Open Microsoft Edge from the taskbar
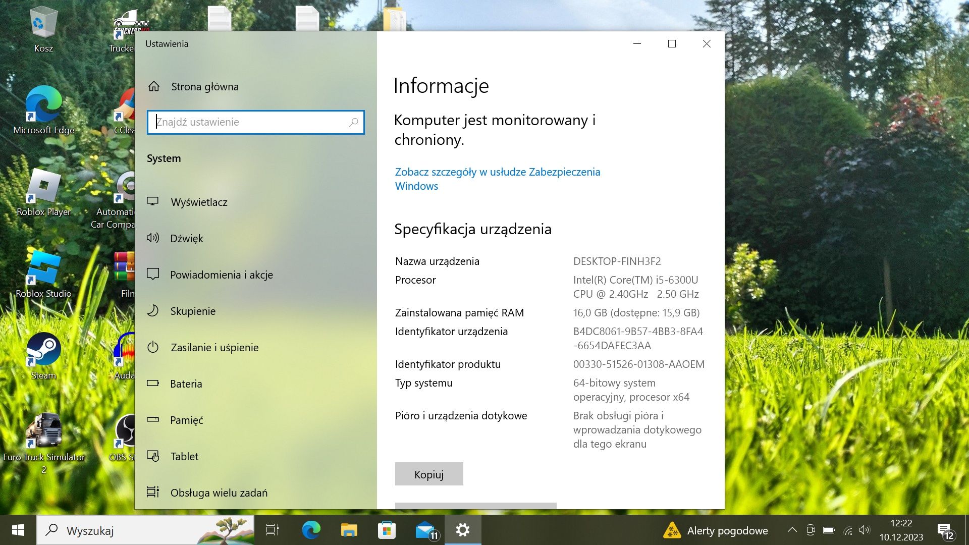Screen dimensions: 969x545 pyautogui.click(x=311, y=530)
